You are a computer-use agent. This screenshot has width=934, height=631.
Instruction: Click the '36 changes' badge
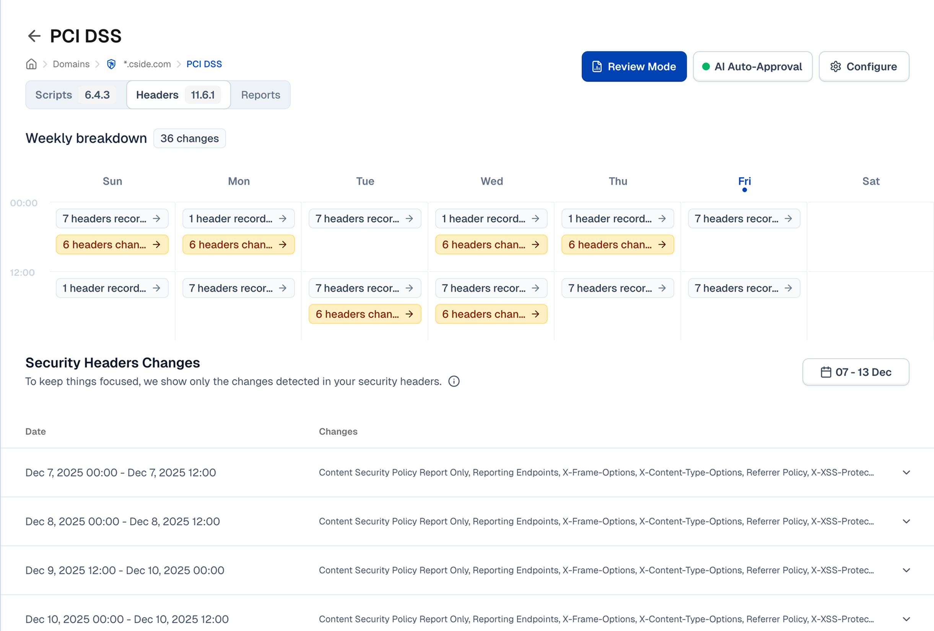tap(190, 139)
